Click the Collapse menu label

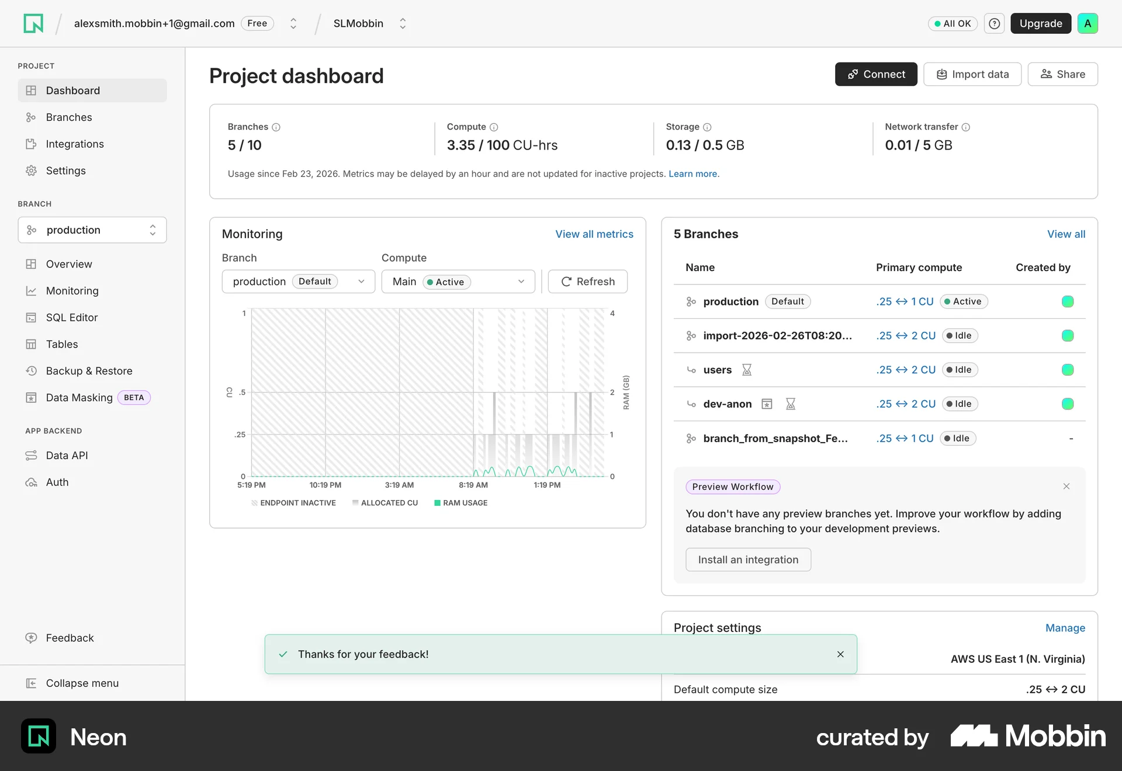[82, 683]
